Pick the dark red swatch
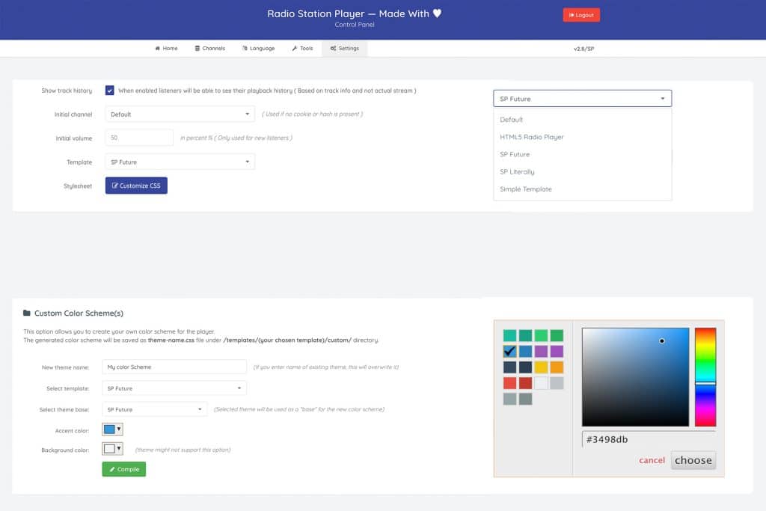 [525, 383]
